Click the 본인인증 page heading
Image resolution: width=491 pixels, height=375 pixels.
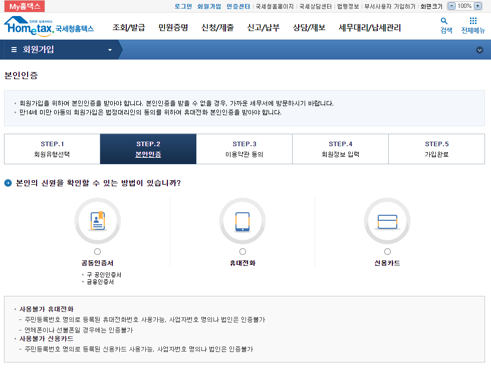(x=21, y=76)
